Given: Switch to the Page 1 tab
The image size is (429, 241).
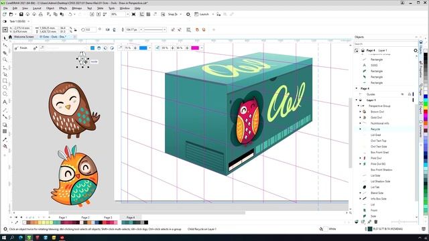Looking at the screenshot, I should (x=63, y=218).
